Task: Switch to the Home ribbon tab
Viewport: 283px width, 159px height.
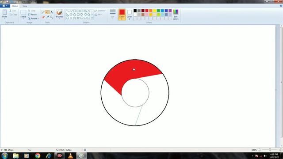Action: pos(15,6)
